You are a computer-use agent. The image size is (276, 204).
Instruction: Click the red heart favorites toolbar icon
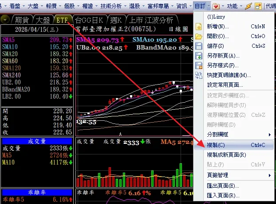click(216, 6)
